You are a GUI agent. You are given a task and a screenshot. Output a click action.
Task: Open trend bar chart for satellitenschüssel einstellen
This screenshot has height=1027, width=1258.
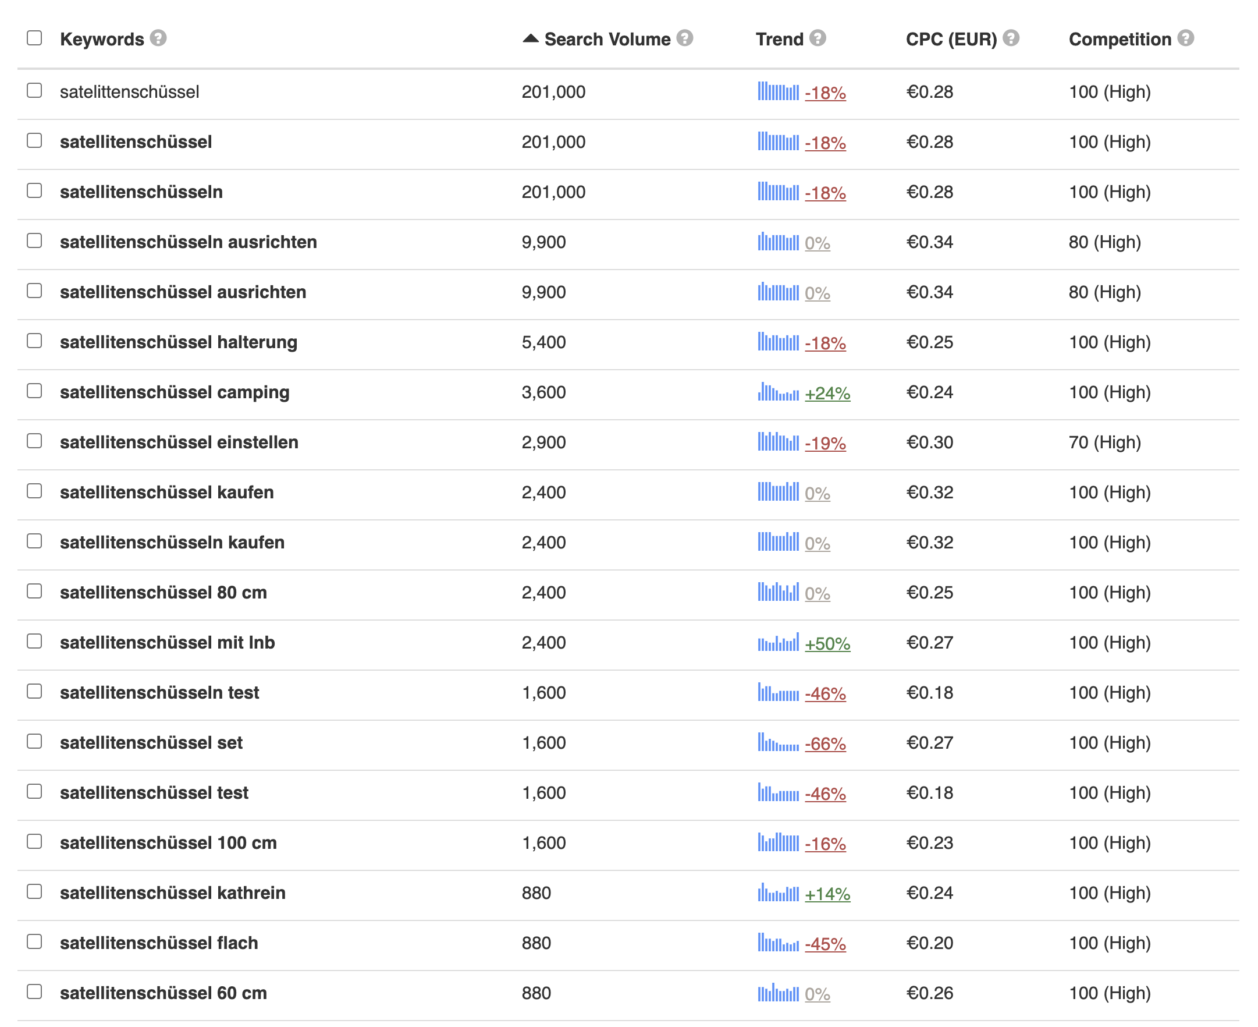(x=779, y=442)
